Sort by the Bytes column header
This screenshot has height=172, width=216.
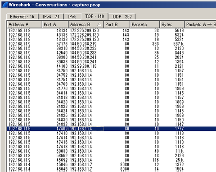point(172,24)
